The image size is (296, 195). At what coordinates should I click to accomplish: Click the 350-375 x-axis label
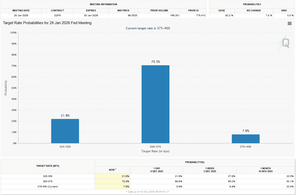(156, 147)
